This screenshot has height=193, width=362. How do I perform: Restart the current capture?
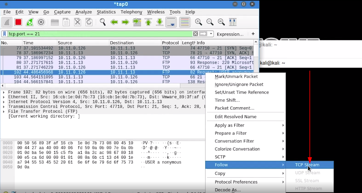click(29, 22)
